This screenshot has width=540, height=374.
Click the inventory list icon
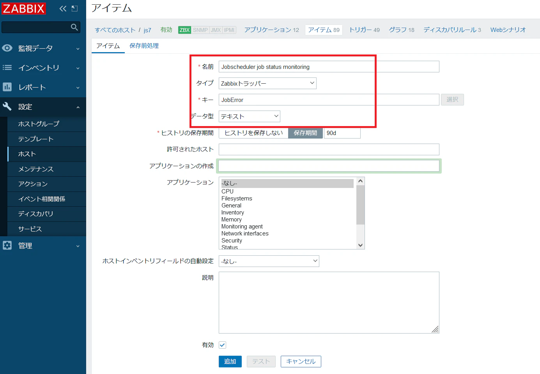click(x=7, y=67)
